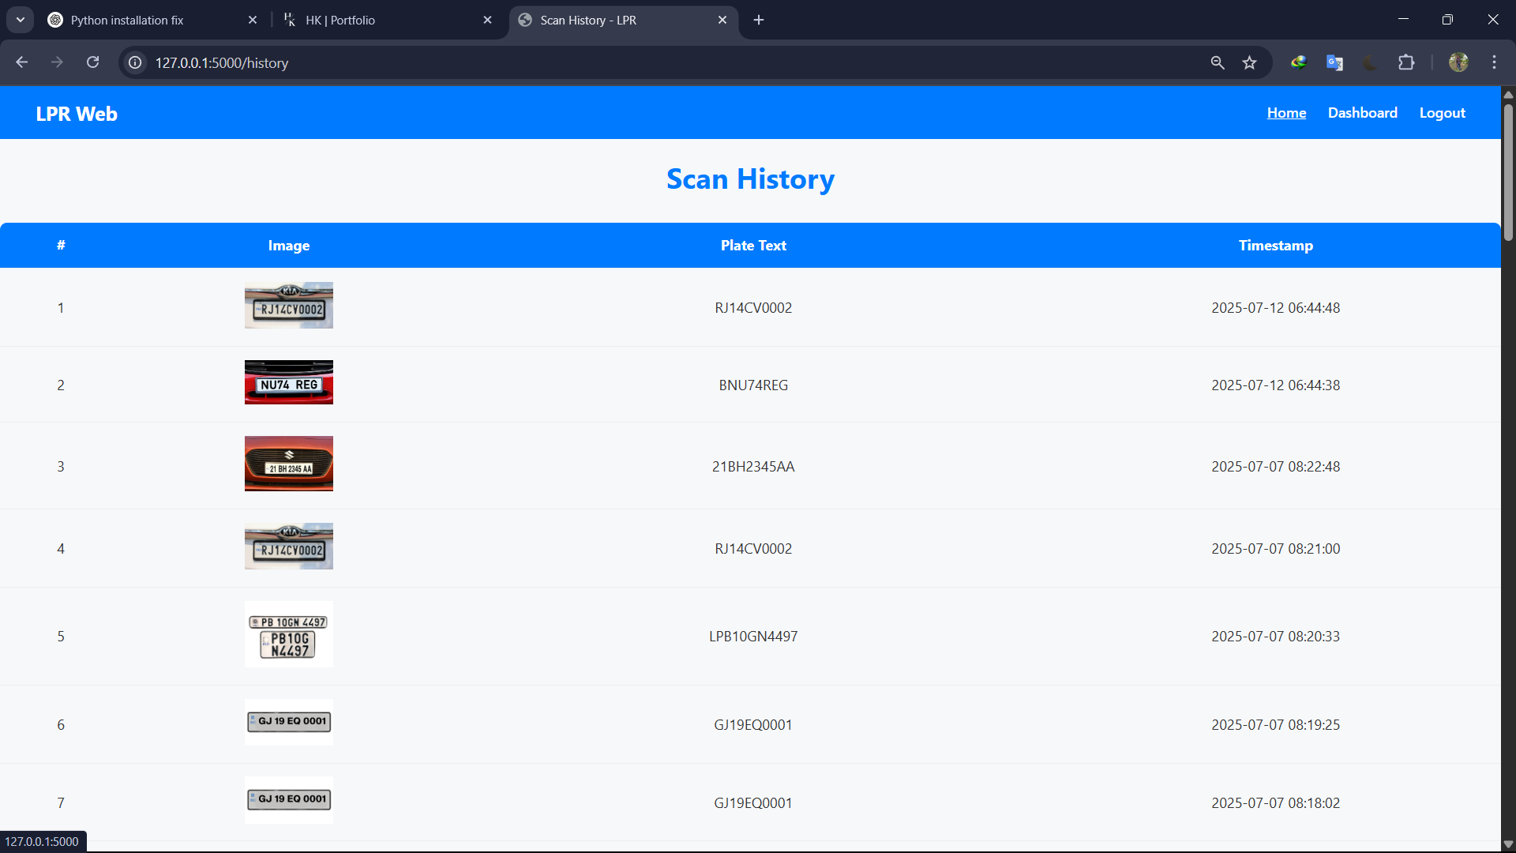Click the Google Translate extension icon
This screenshot has width=1516, height=853.
[x=1334, y=62]
